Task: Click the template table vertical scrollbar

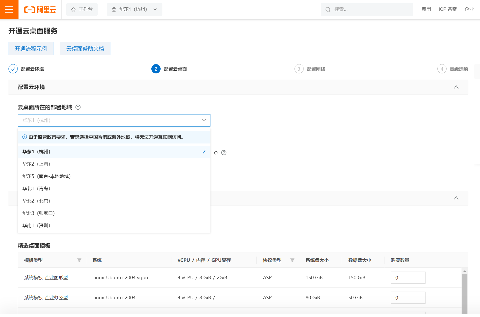Action: pyautogui.click(x=464, y=293)
